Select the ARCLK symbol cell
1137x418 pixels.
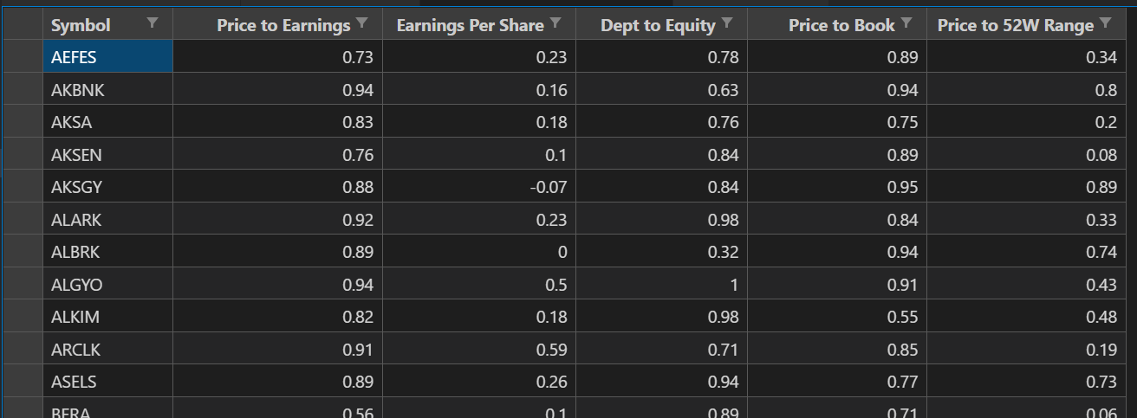[x=107, y=350]
